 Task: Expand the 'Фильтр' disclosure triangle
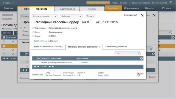point(2,29)
